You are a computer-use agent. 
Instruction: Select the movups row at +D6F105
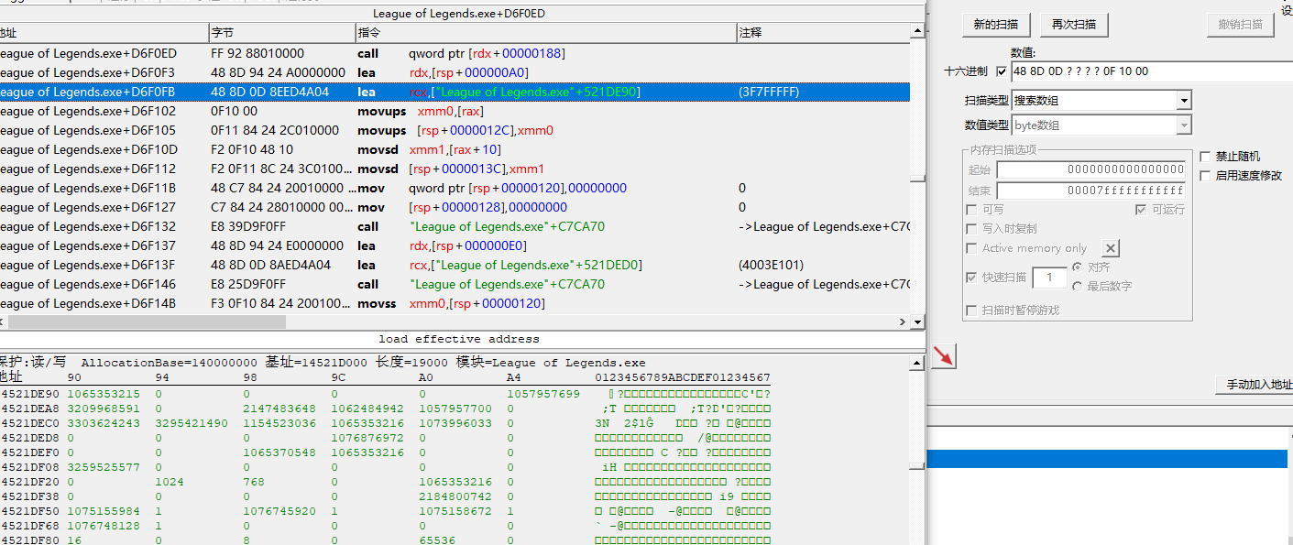pos(455,130)
